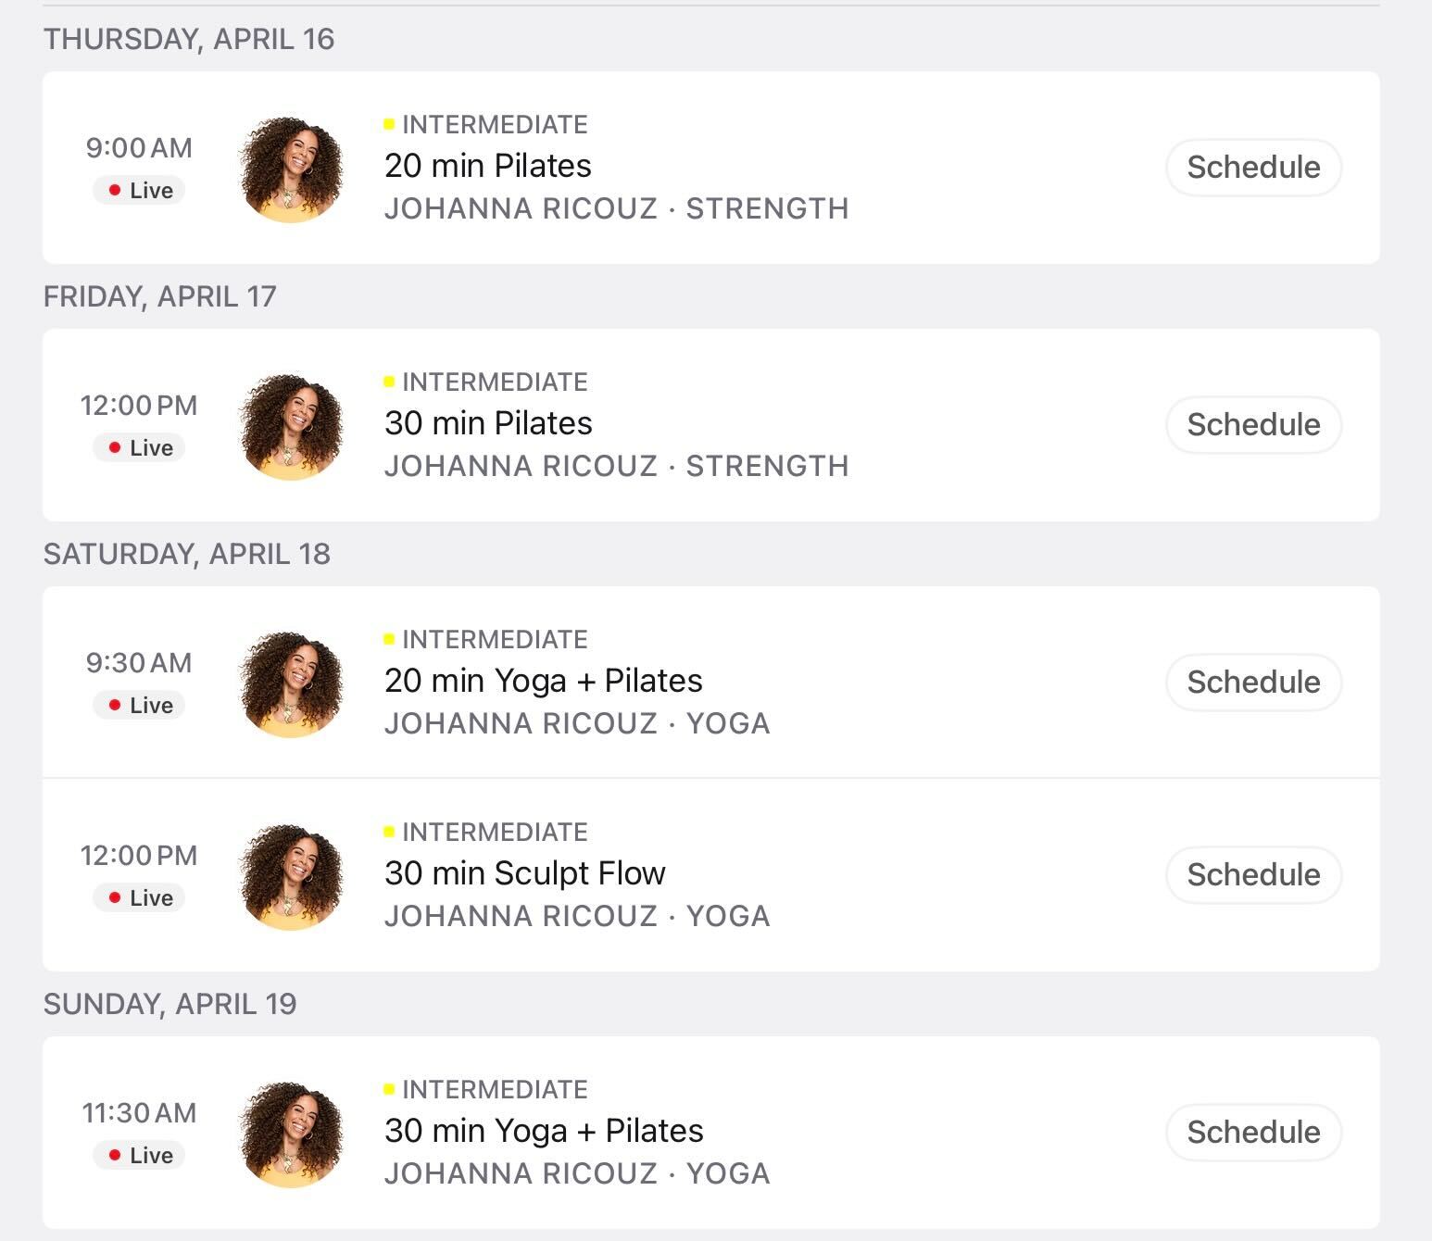Click the Live badge on the 9:30 AM Yoga class
This screenshot has width=1432, height=1241.
click(x=138, y=705)
